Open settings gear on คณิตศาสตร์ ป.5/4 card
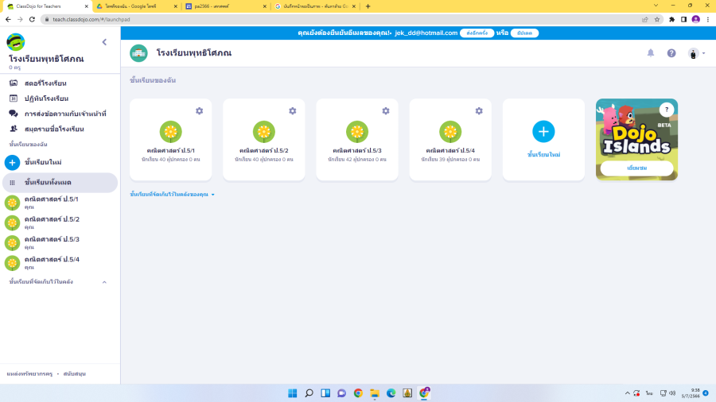Image resolution: width=716 pixels, height=402 pixels. coord(479,110)
